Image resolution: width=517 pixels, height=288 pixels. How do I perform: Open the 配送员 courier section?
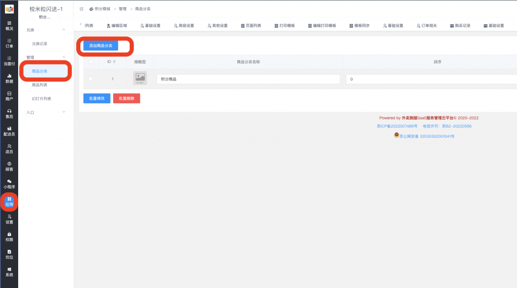tap(9, 131)
